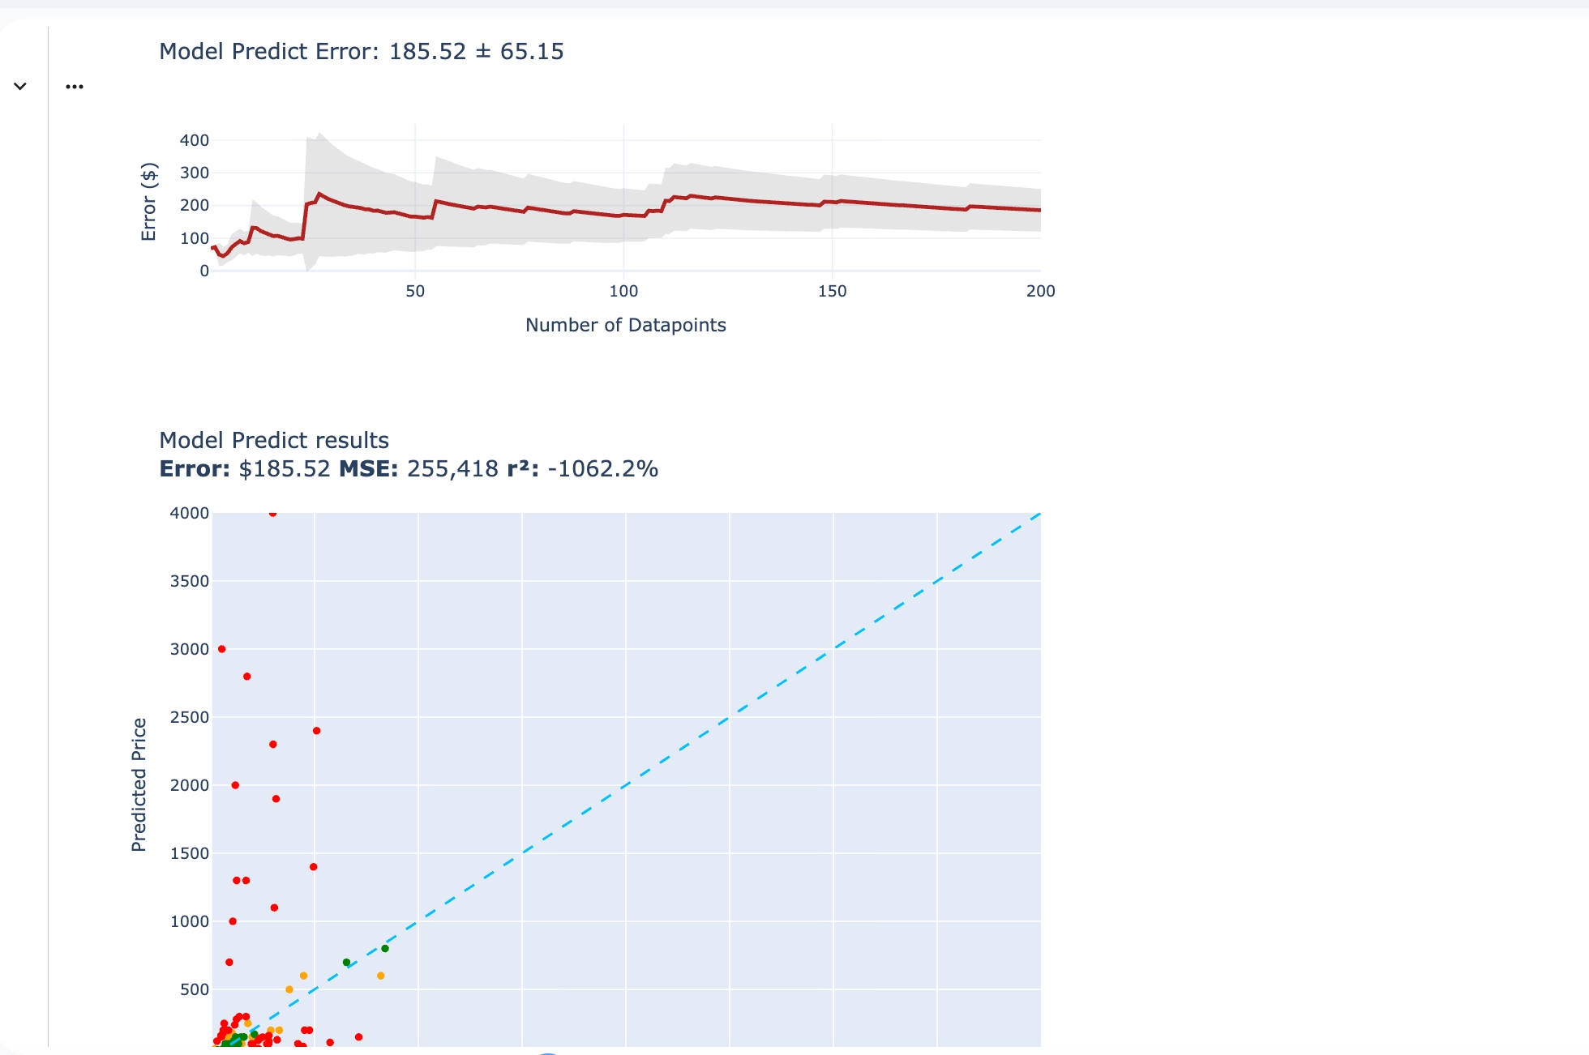
Task: Select the 'Model Predict Error: 185.52 ± 65.15' title
Action: pyautogui.click(x=362, y=51)
